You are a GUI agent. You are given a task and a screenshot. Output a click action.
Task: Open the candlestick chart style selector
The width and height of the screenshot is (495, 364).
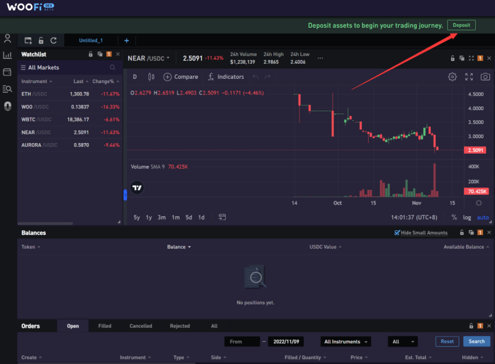pos(151,77)
